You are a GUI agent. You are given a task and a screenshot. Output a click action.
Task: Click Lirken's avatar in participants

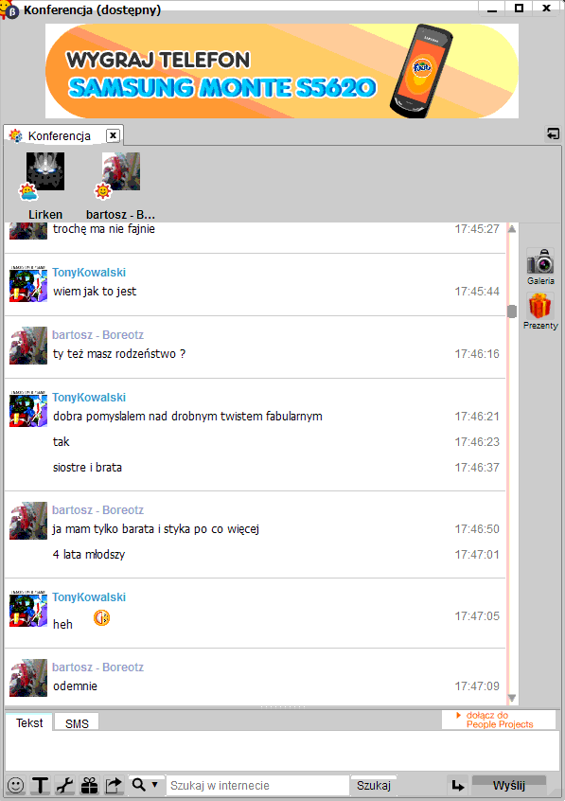point(45,171)
